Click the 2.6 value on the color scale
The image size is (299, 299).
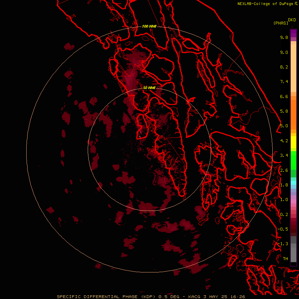284,170
